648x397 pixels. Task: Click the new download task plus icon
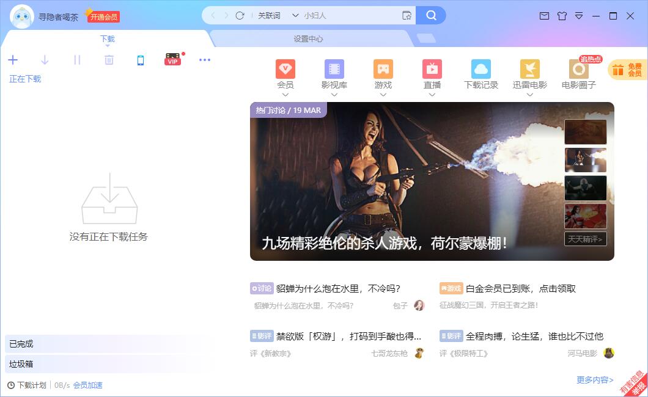tap(13, 60)
